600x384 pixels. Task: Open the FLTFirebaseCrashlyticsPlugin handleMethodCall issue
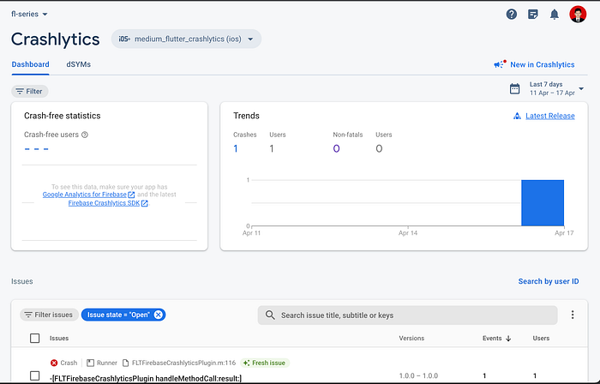pyautogui.click(x=146, y=379)
